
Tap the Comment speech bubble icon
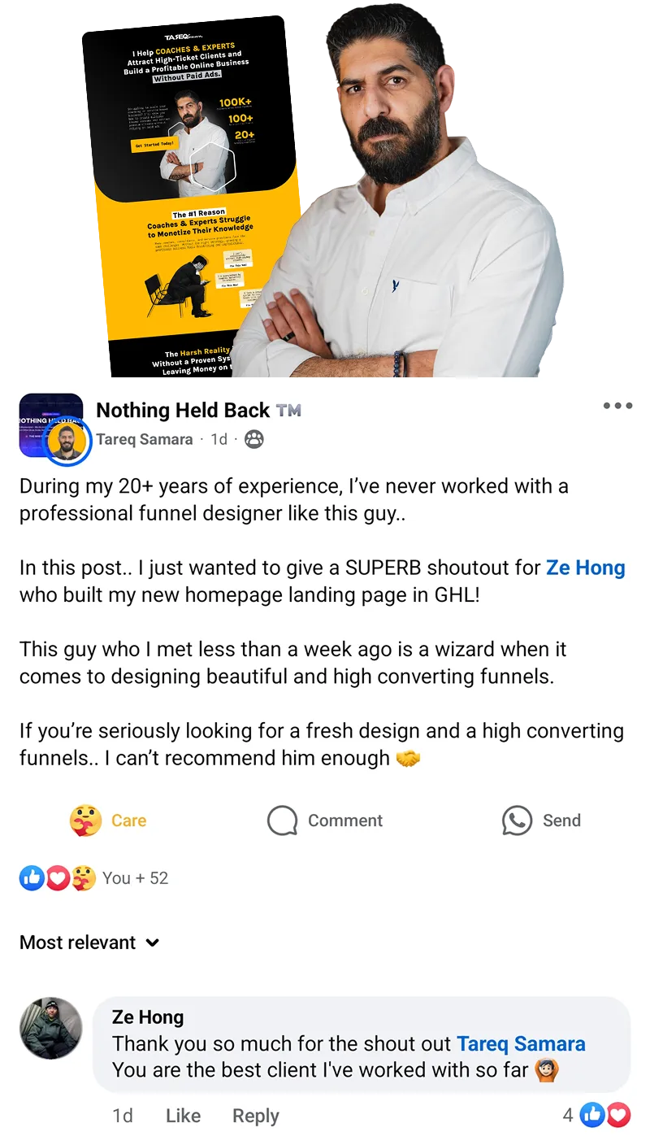click(282, 821)
